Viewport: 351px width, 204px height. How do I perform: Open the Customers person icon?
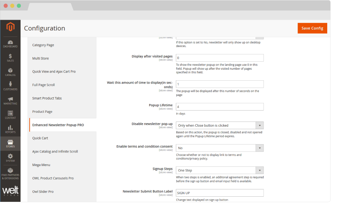10,86
